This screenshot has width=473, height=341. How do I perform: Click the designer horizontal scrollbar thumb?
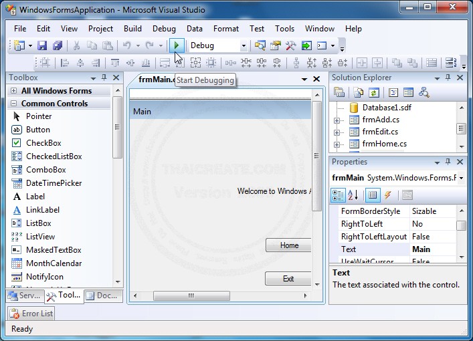[x=191, y=296]
